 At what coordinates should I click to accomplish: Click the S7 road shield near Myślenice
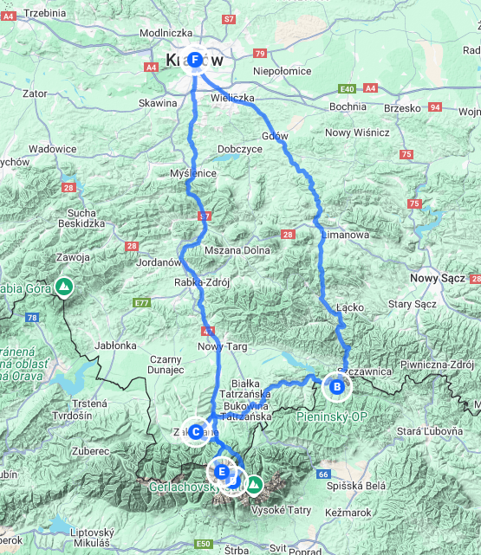(x=205, y=216)
